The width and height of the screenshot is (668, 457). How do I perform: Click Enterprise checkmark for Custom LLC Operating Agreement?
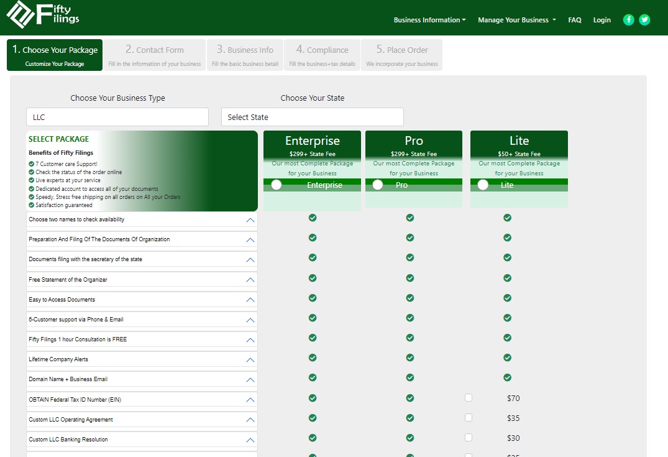click(x=313, y=418)
